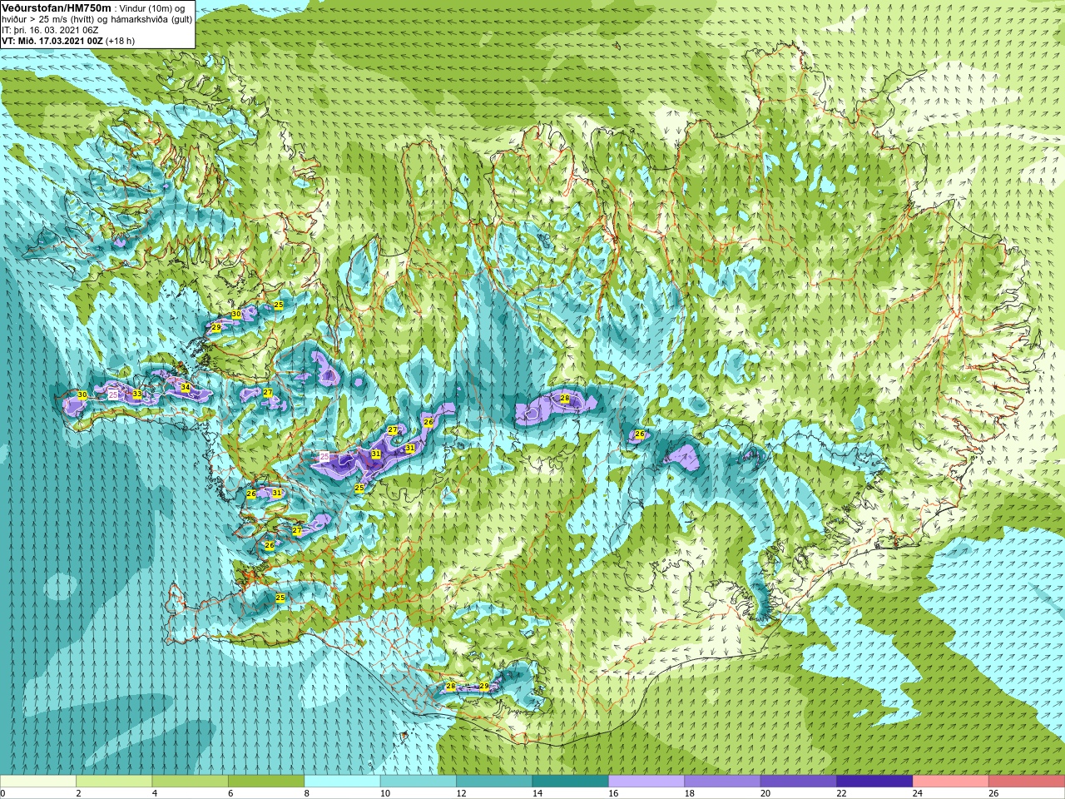1065x799 pixels.
Task: Click the legend tick label "8"
Action: coord(307,793)
